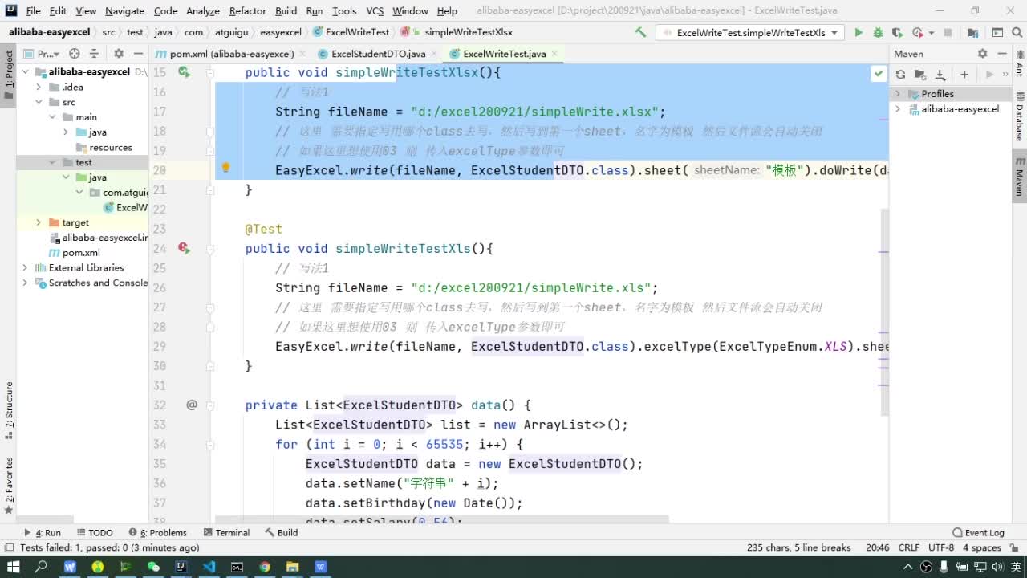1027x578 pixels.
Task: Open Project panel settings gear
Action: coord(119,54)
